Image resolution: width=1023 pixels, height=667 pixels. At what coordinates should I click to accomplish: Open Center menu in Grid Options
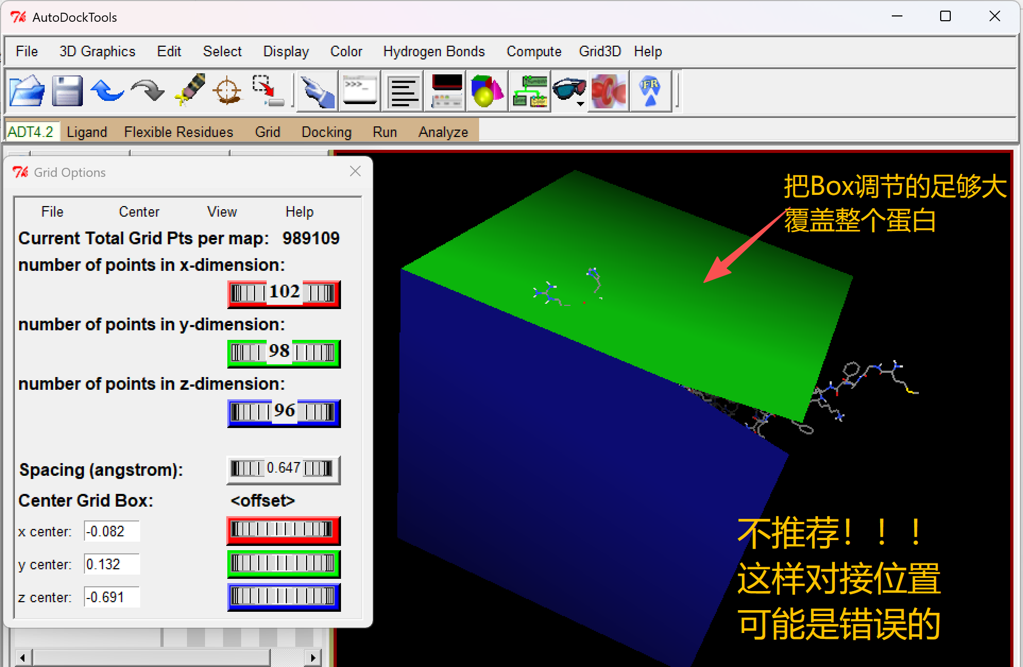coord(139,212)
